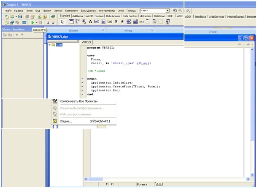
Task: Click the View Form toolbar icon
Action: [12, 22]
